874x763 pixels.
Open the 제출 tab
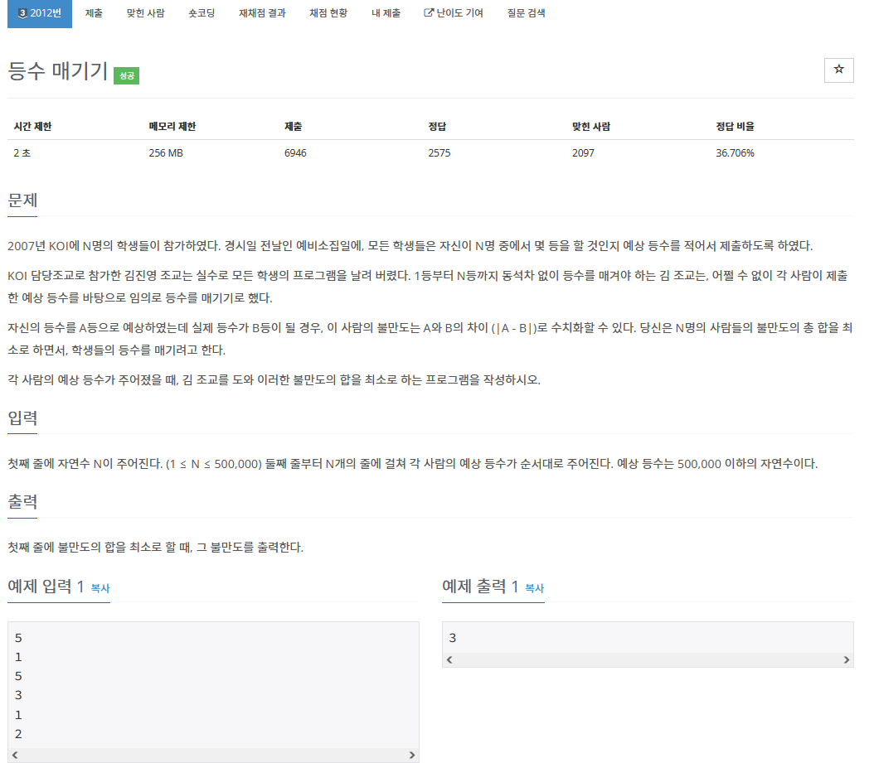[94, 13]
